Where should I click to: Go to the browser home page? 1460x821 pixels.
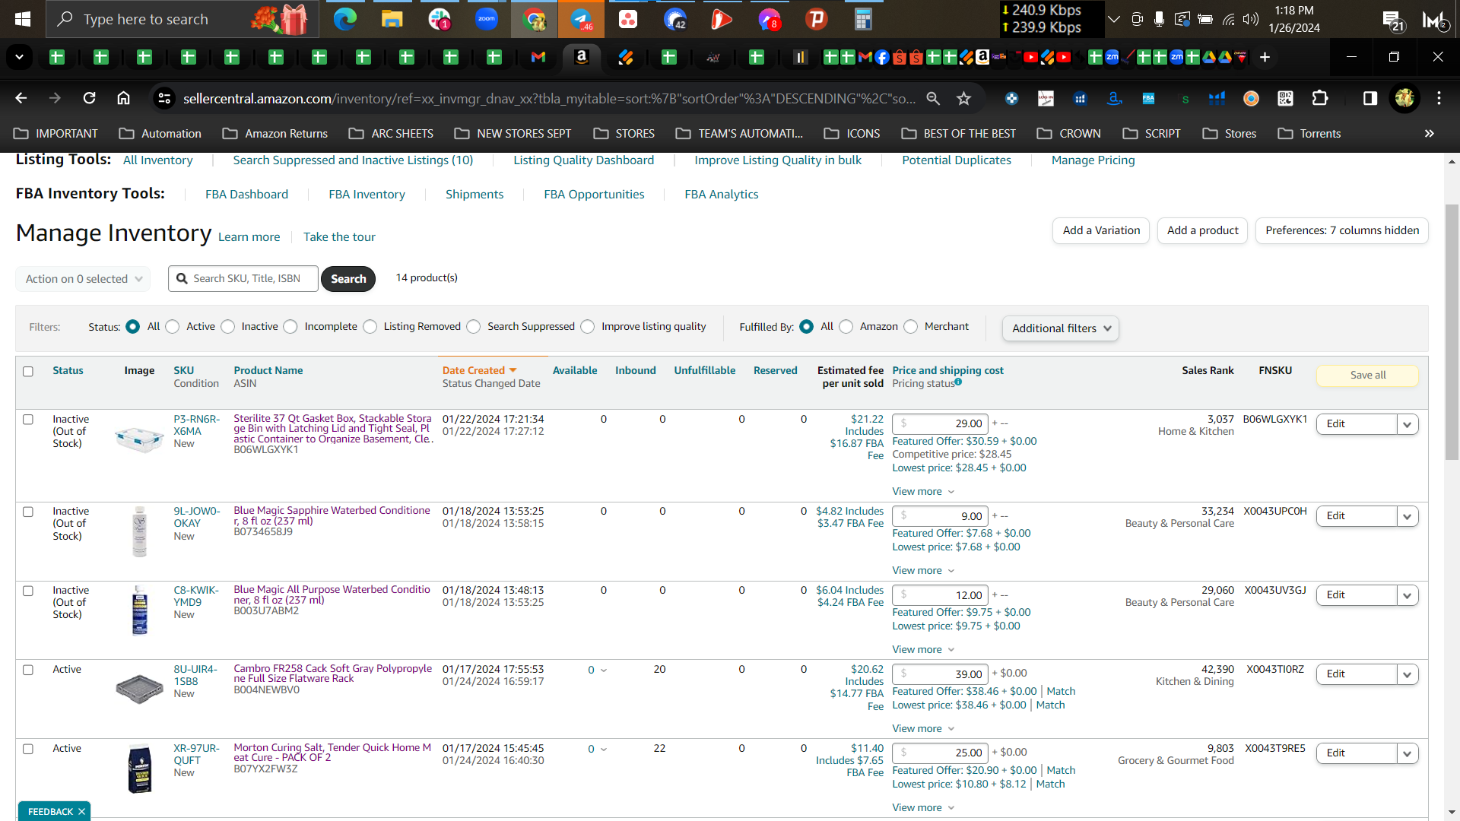click(x=123, y=98)
